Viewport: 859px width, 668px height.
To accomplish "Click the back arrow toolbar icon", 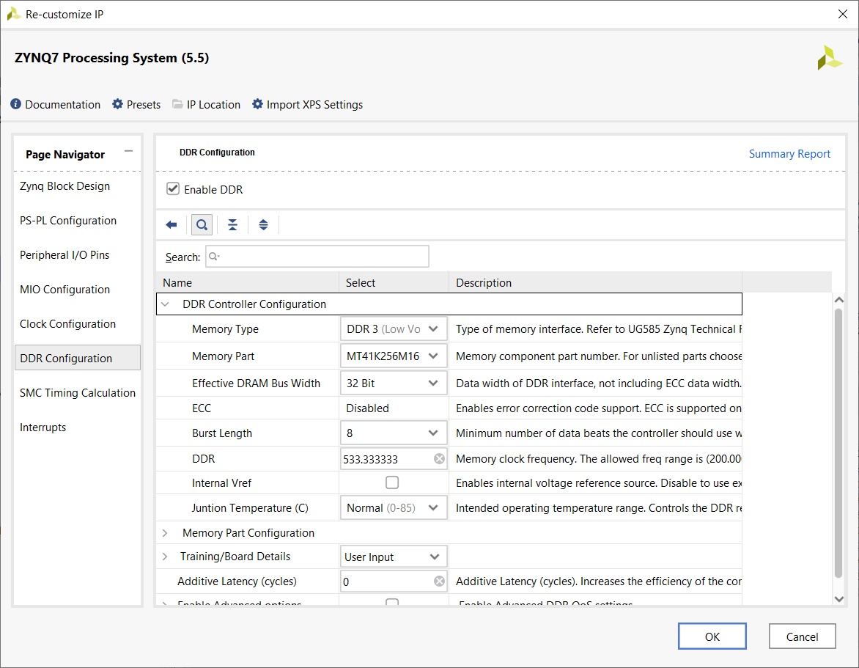I will [172, 224].
